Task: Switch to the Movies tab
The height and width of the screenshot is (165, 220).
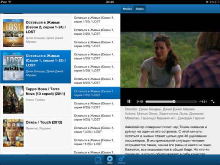Action: [127, 9]
